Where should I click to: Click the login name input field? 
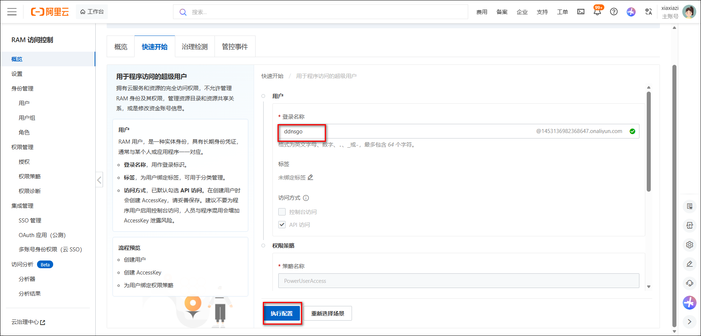click(x=403, y=132)
